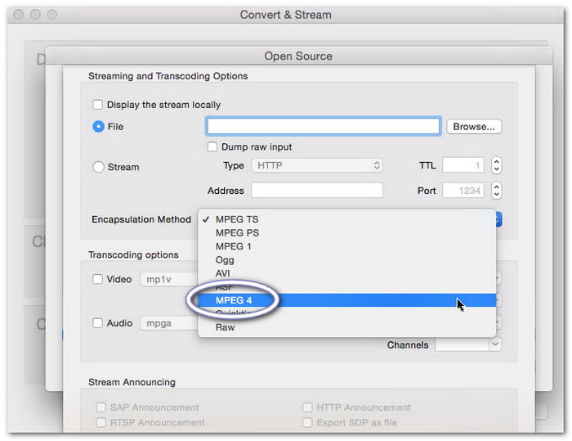Image resolution: width=572 pixels, height=441 pixels.
Task: Choose MPEG 1 encapsulation option
Action: pyautogui.click(x=346, y=246)
